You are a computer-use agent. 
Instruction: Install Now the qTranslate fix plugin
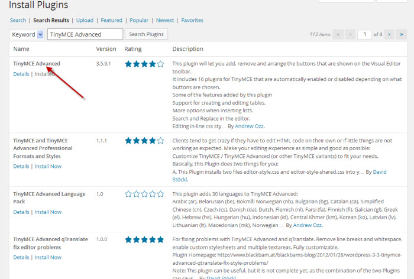tap(48, 257)
